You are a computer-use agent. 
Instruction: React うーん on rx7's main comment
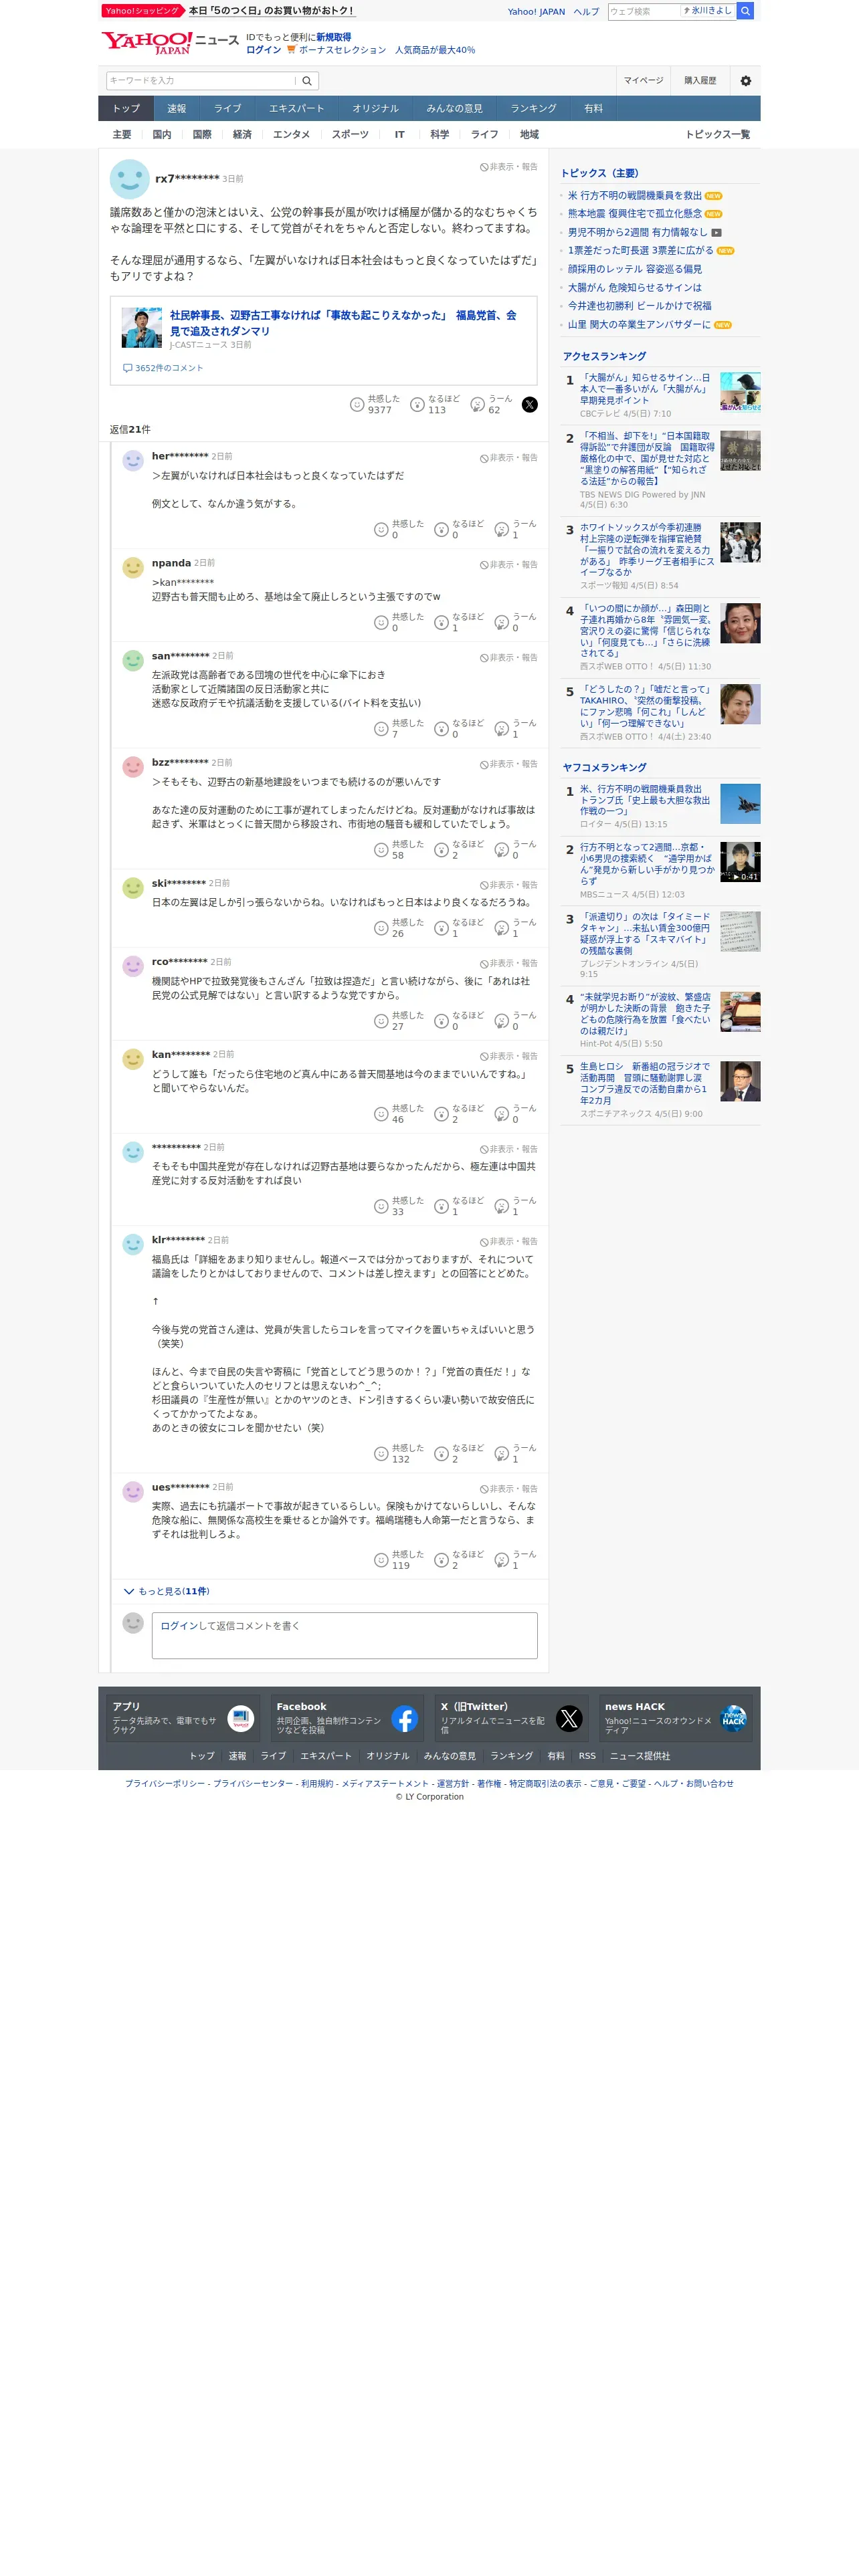(x=491, y=404)
